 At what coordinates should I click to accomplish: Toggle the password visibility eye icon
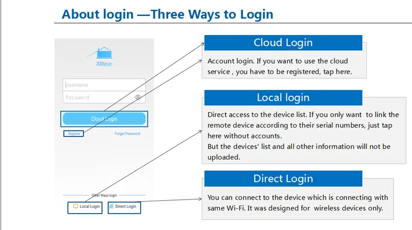coord(138,97)
